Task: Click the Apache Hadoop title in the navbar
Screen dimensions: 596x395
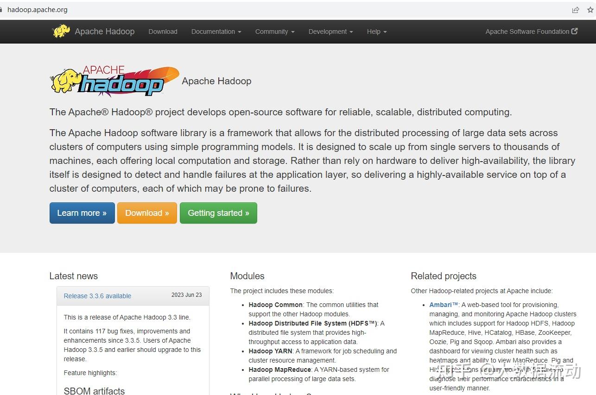Action: pyautogui.click(x=104, y=31)
